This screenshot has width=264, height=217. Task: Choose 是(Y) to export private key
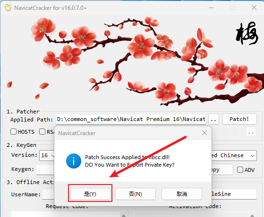[x=90, y=194]
